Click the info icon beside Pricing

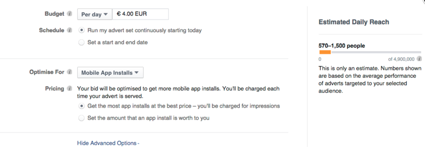[x=70, y=88]
